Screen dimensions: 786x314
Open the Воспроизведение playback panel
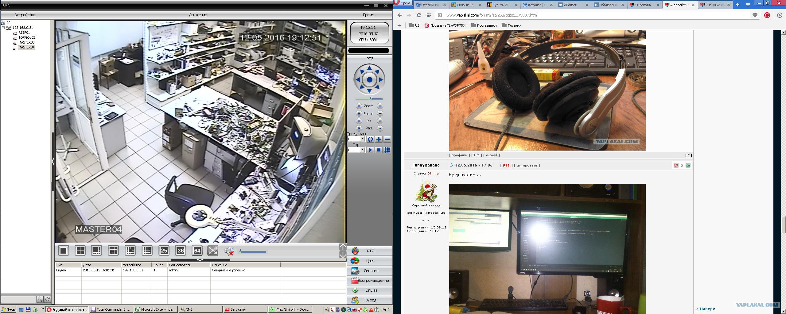[370, 281]
